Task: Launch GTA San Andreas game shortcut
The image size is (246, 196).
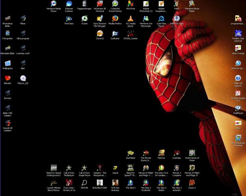Action: point(115,183)
